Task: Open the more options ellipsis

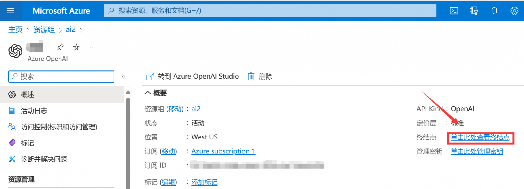Action: point(93,47)
